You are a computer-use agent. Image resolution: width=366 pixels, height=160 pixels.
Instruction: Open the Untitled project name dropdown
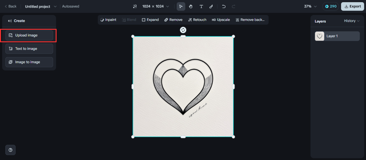[41, 6]
